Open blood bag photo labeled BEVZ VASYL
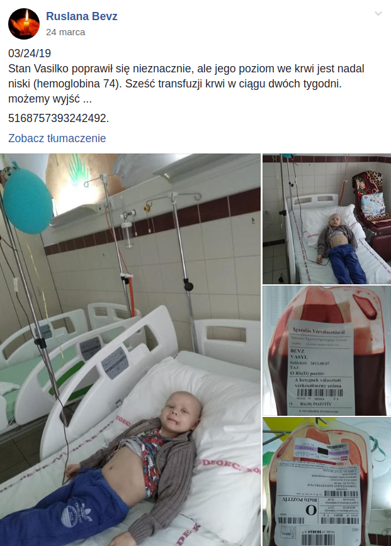391x546 pixels. pos(327,350)
